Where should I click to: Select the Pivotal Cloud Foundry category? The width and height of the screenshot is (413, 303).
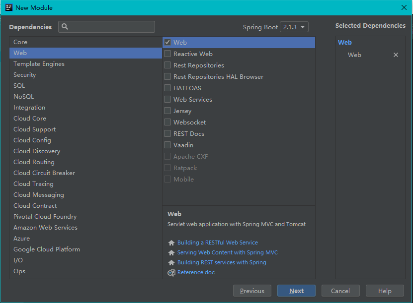coord(85,217)
